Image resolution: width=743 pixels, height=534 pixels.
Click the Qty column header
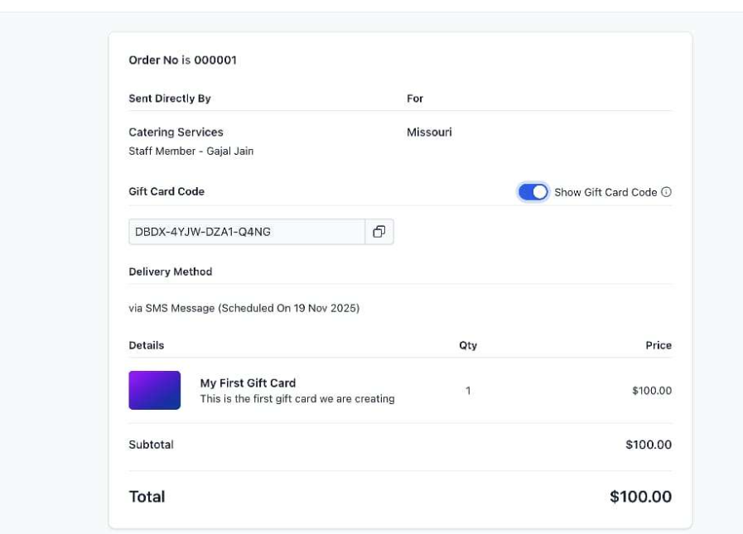click(x=468, y=345)
